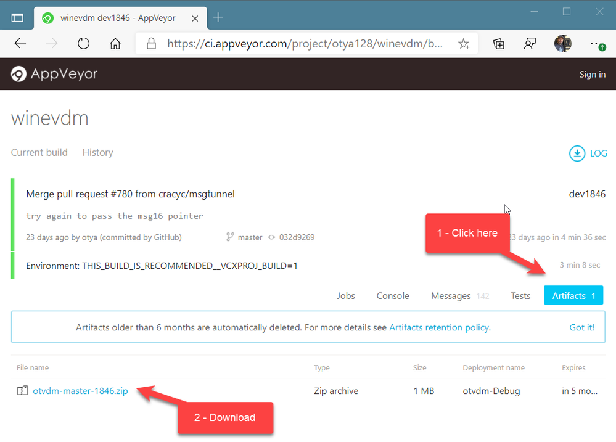Click the LOG link text

click(598, 153)
